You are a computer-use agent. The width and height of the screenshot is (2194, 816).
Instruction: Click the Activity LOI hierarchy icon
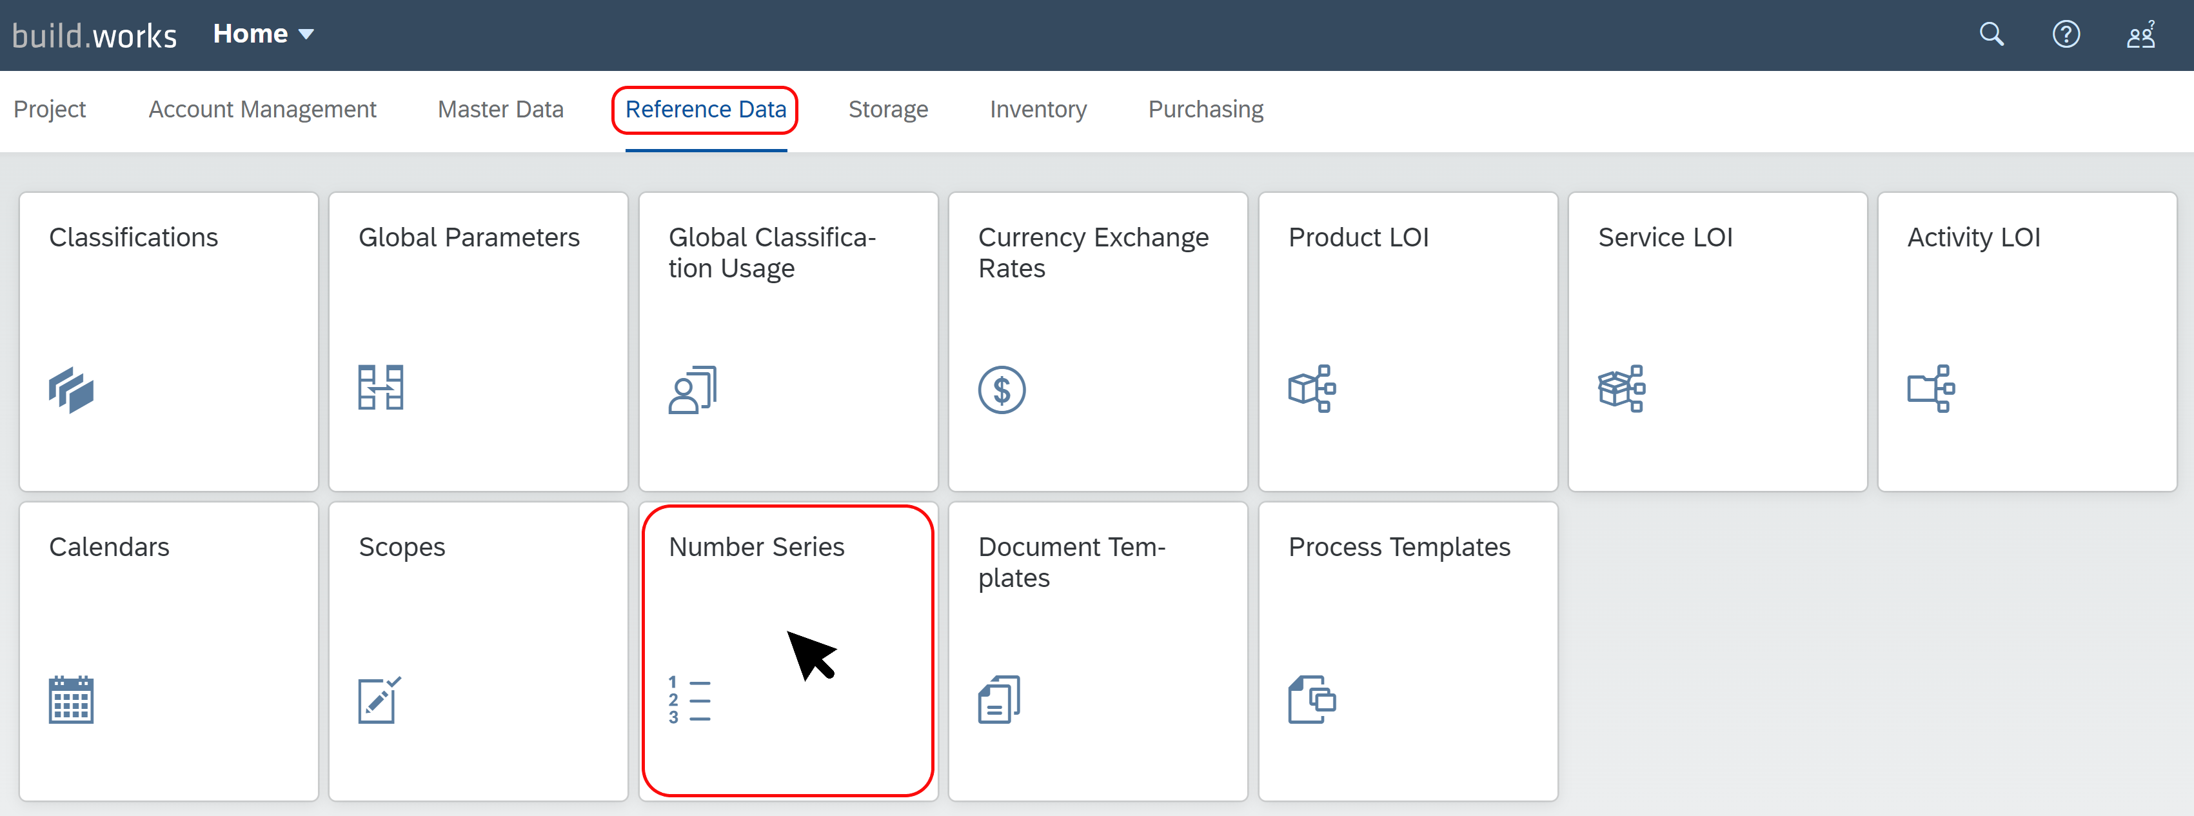[x=1931, y=389]
